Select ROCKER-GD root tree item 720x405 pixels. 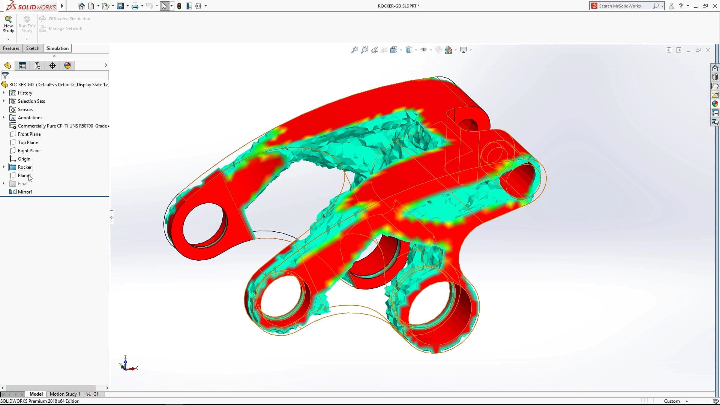click(x=55, y=85)
